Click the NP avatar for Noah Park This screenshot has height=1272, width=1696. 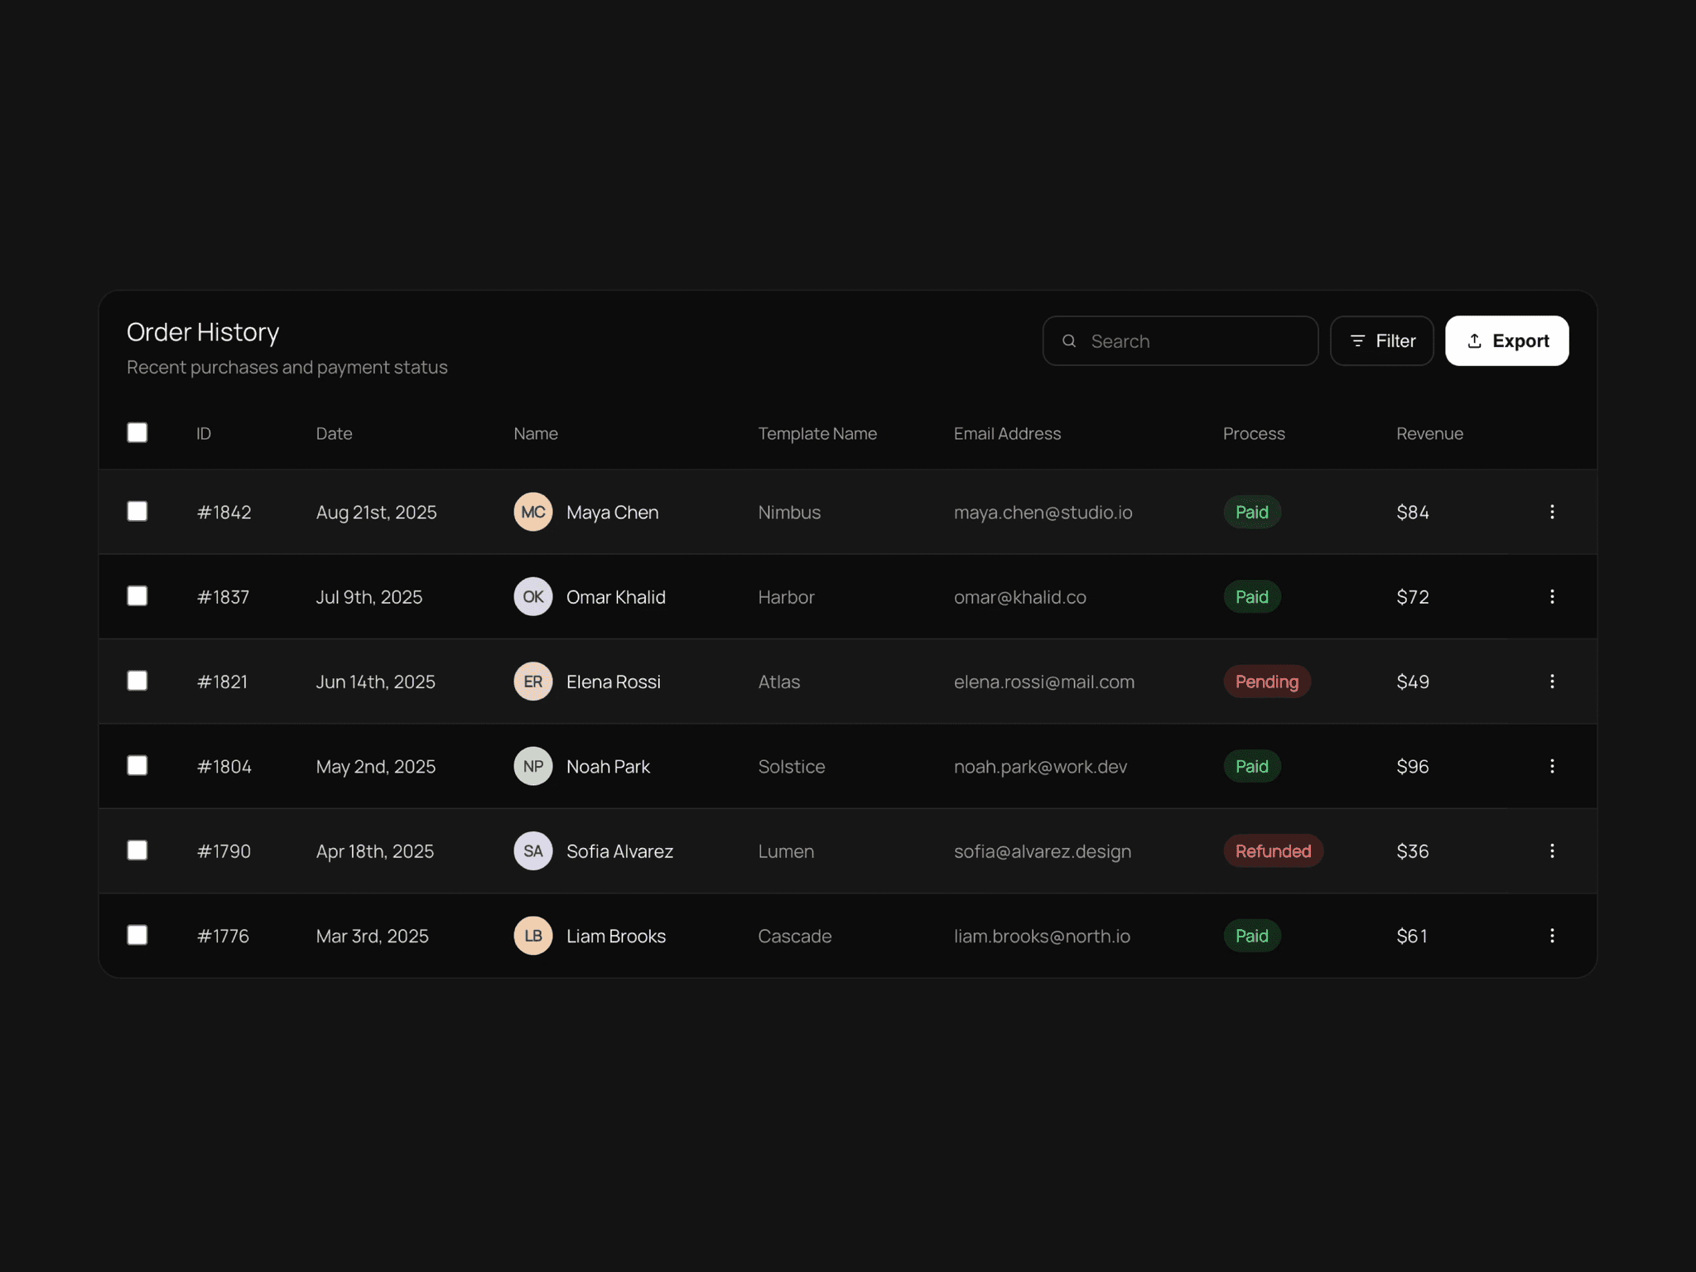click(x=532, y=766)
